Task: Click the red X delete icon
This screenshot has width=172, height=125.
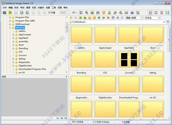Action: click(108, 18)
